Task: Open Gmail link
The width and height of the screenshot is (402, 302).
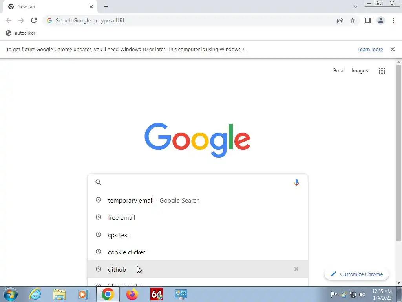Action: pyautogui.click(x=339, y=71)
